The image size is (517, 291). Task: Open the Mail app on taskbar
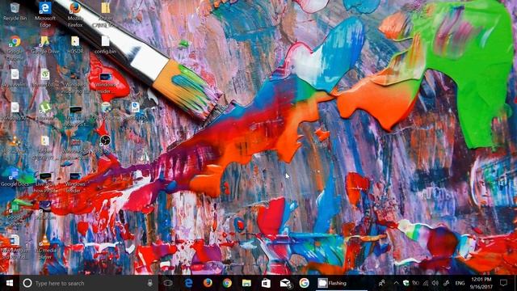[x=285, y=283]
